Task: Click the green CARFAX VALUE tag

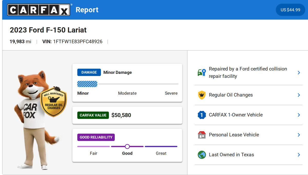Action: coord(93,115)
